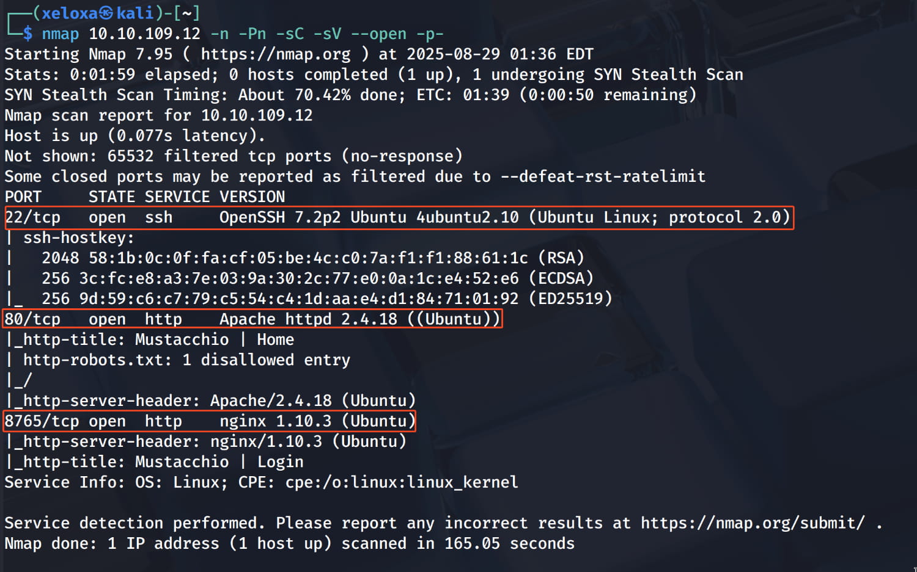Click the Apache httpd 2.4.18 version text
This screenshot has width=917, height=572.
(308, 319)
